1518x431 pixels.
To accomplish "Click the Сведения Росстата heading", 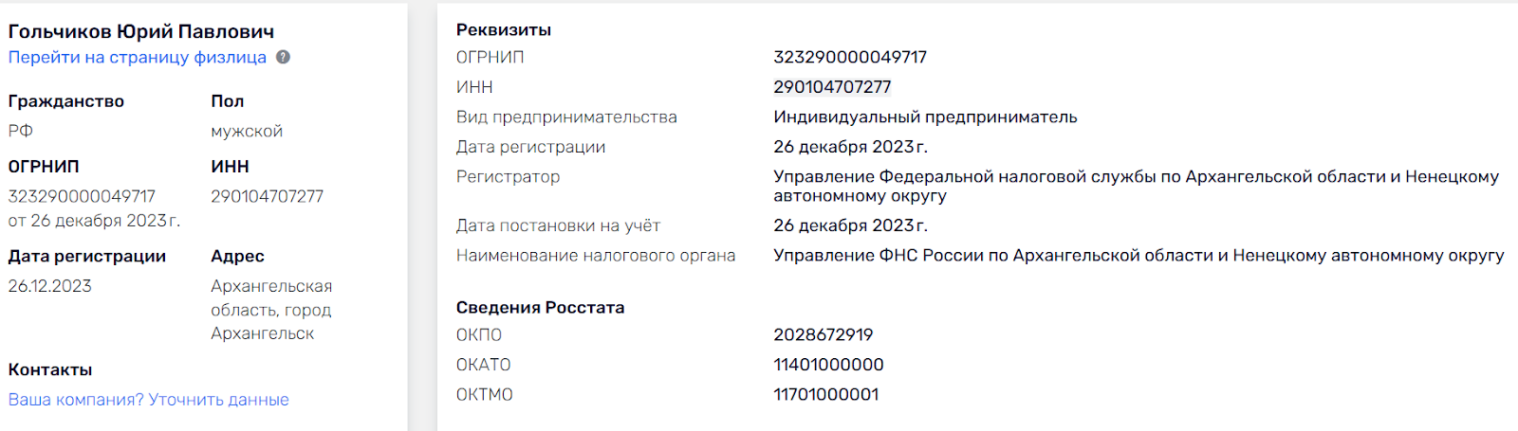I will click(x=540, y=307).
